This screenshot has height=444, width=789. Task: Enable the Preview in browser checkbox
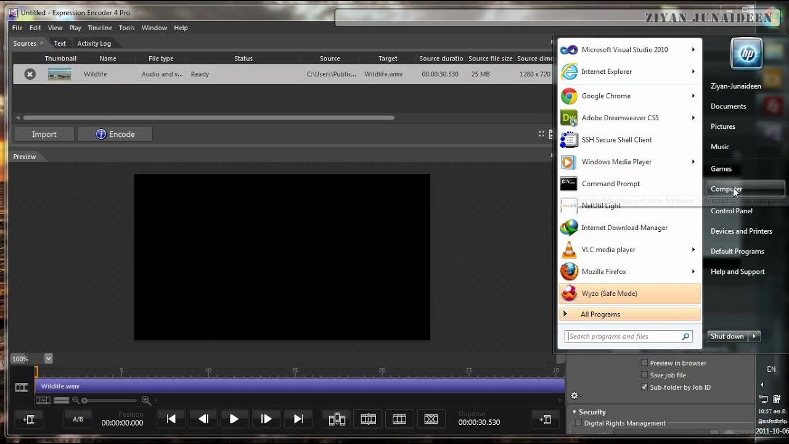pyautogui.click(x=644, y=363)
